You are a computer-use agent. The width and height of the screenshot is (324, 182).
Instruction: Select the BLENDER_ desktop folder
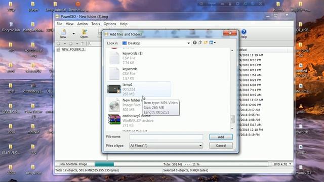11,150
